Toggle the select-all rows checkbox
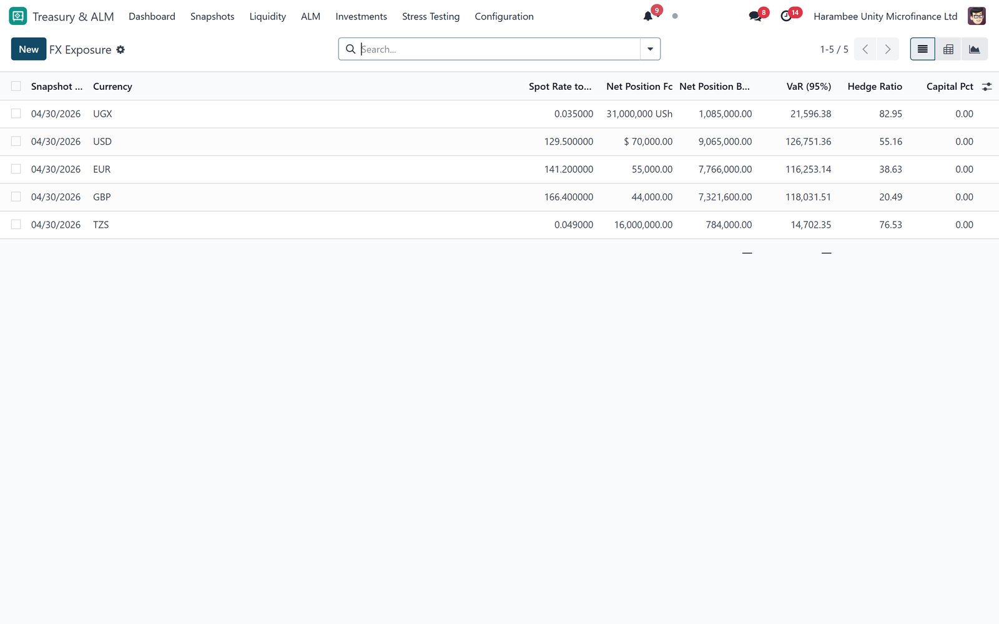 (16, 86)
